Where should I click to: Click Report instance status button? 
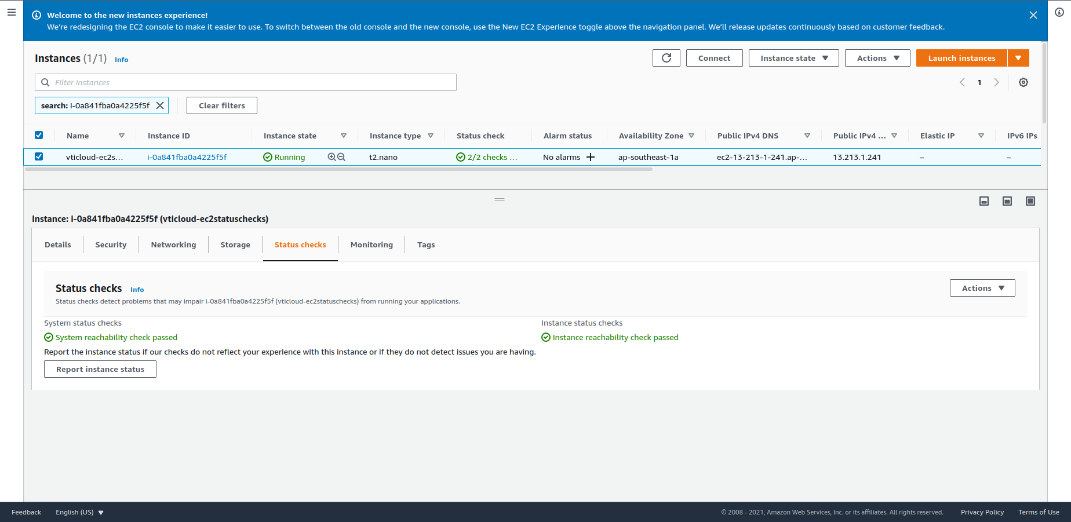(x=100, y=369)
